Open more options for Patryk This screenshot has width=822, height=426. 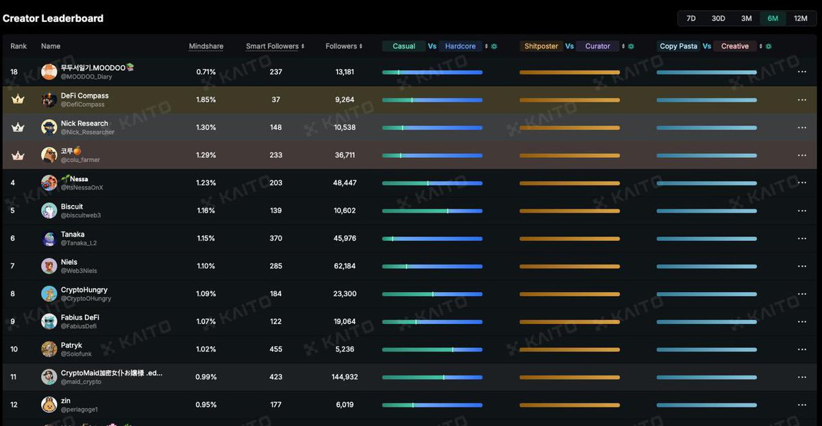point(802,349)
